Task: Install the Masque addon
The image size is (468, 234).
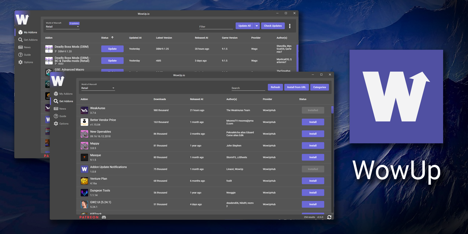Action: coord(313,157)
